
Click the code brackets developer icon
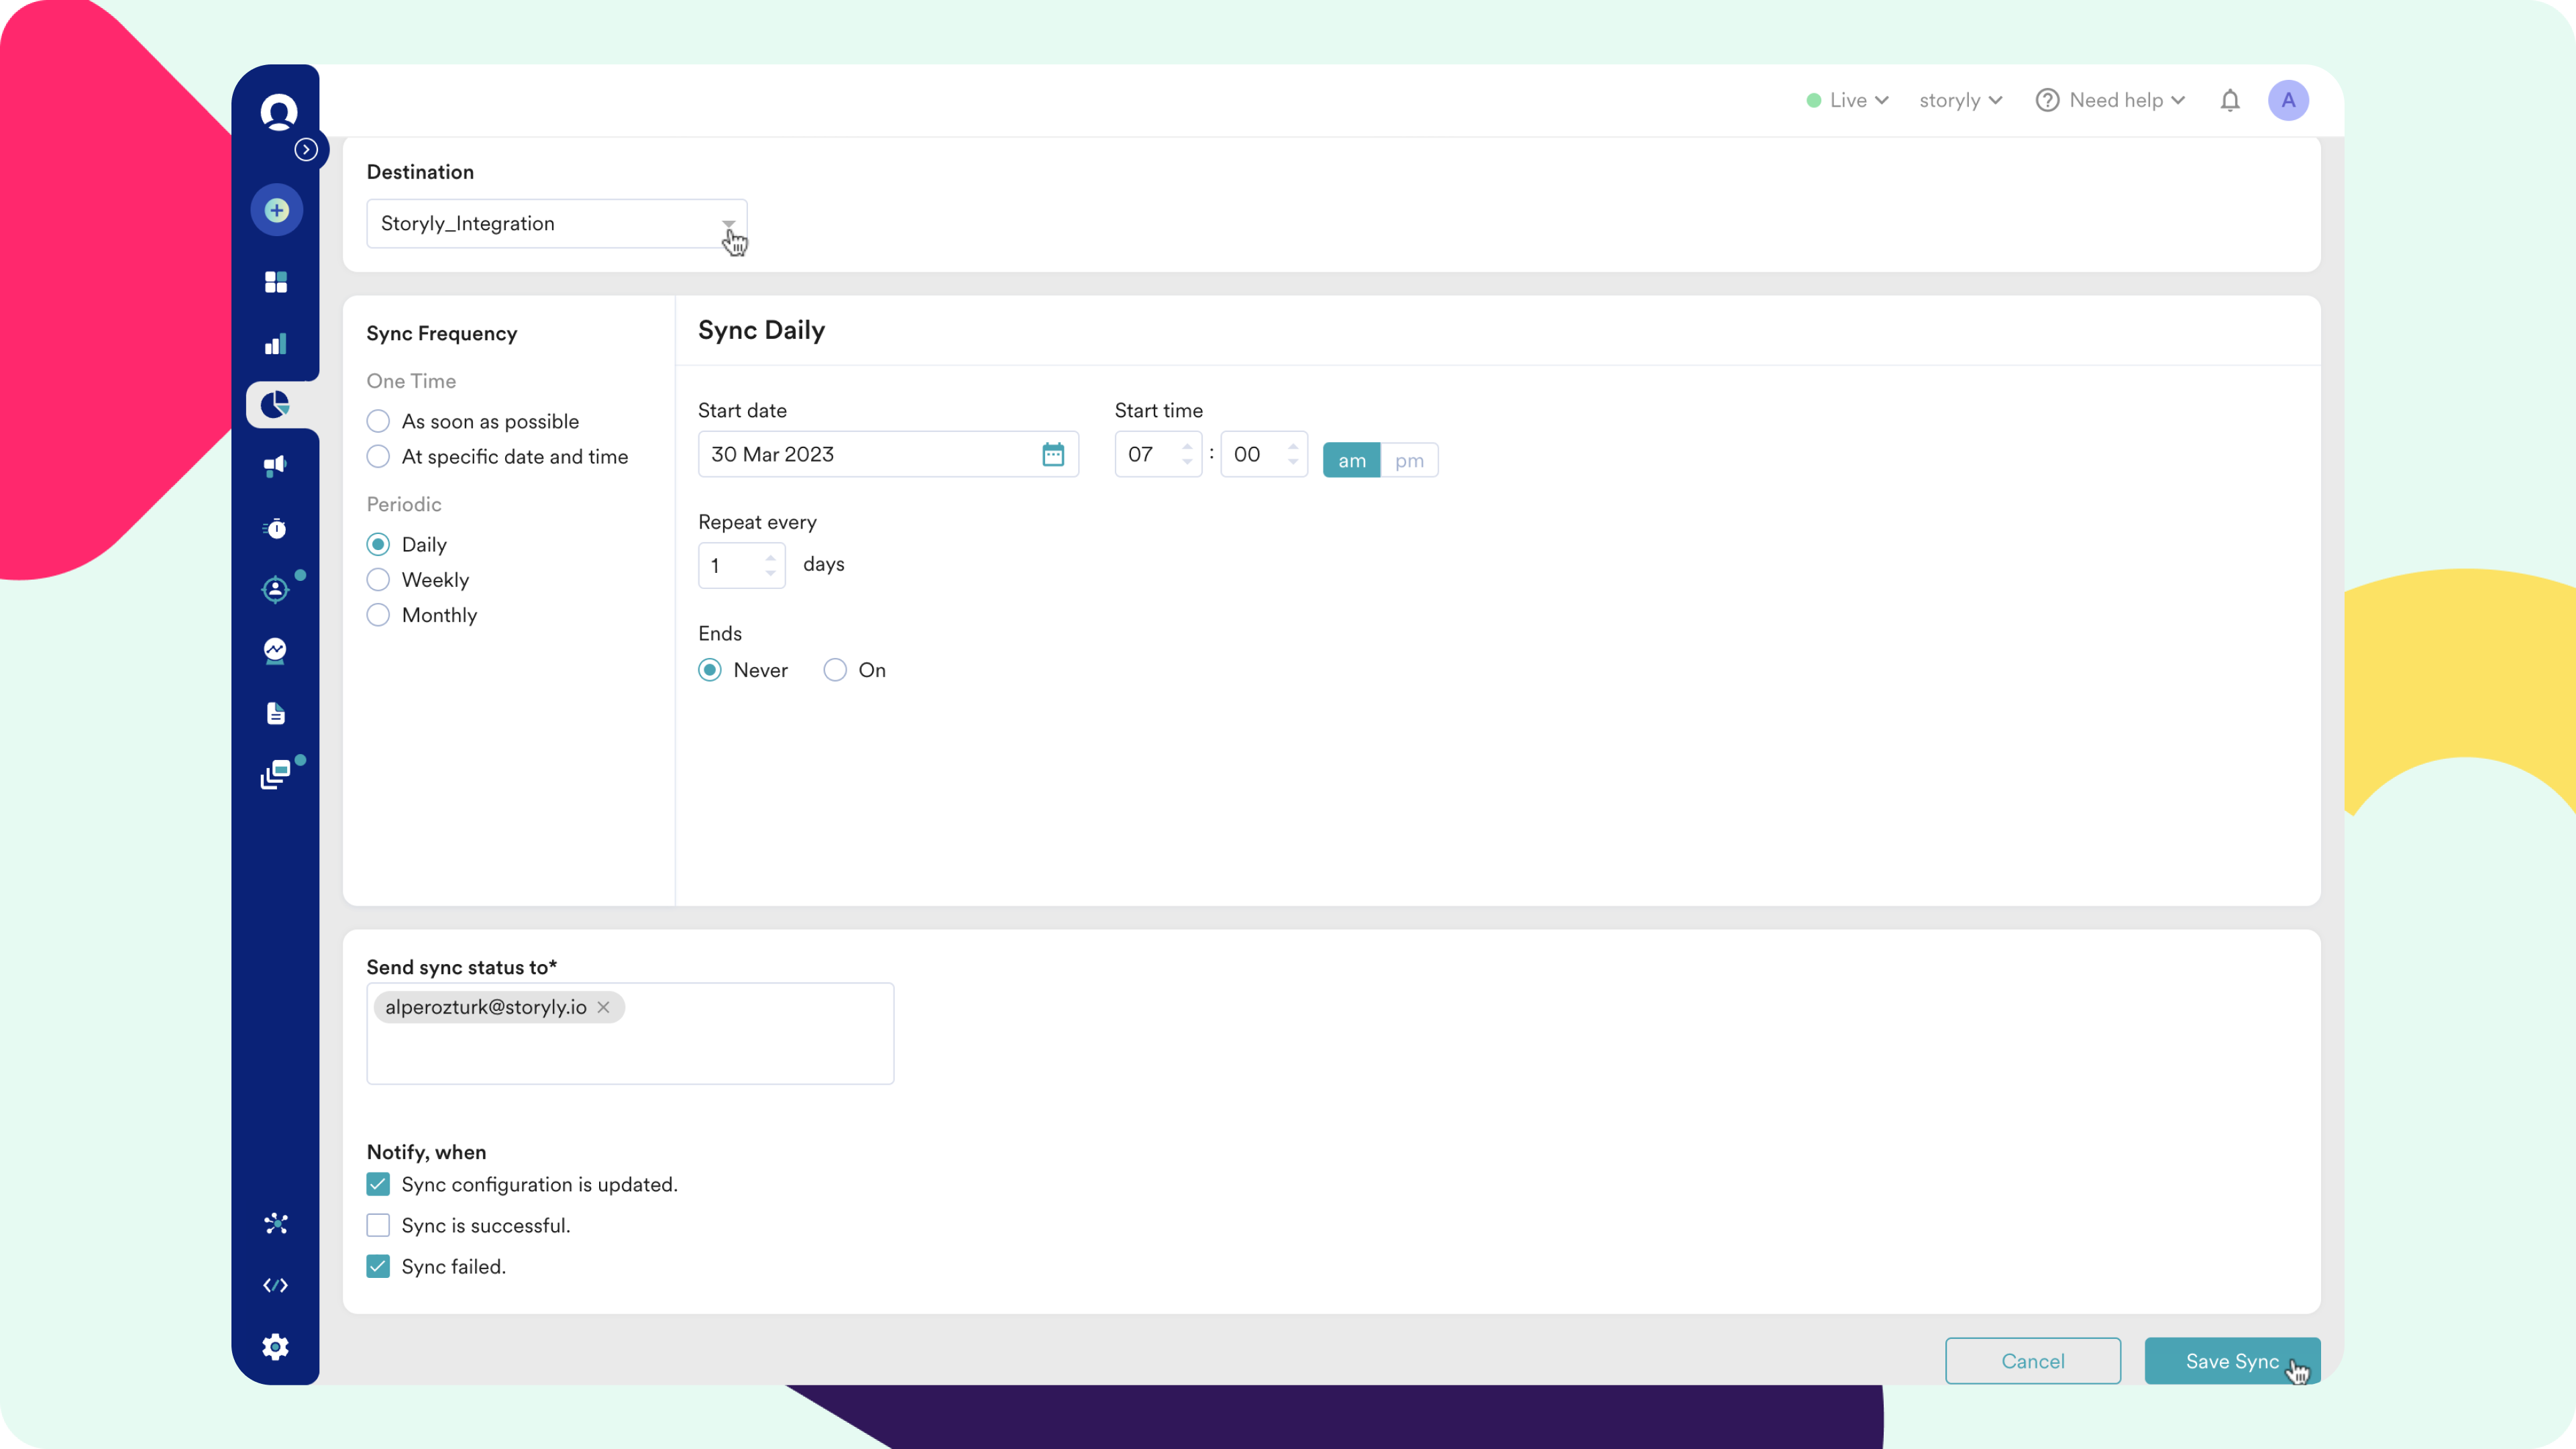pos(276,1285)
